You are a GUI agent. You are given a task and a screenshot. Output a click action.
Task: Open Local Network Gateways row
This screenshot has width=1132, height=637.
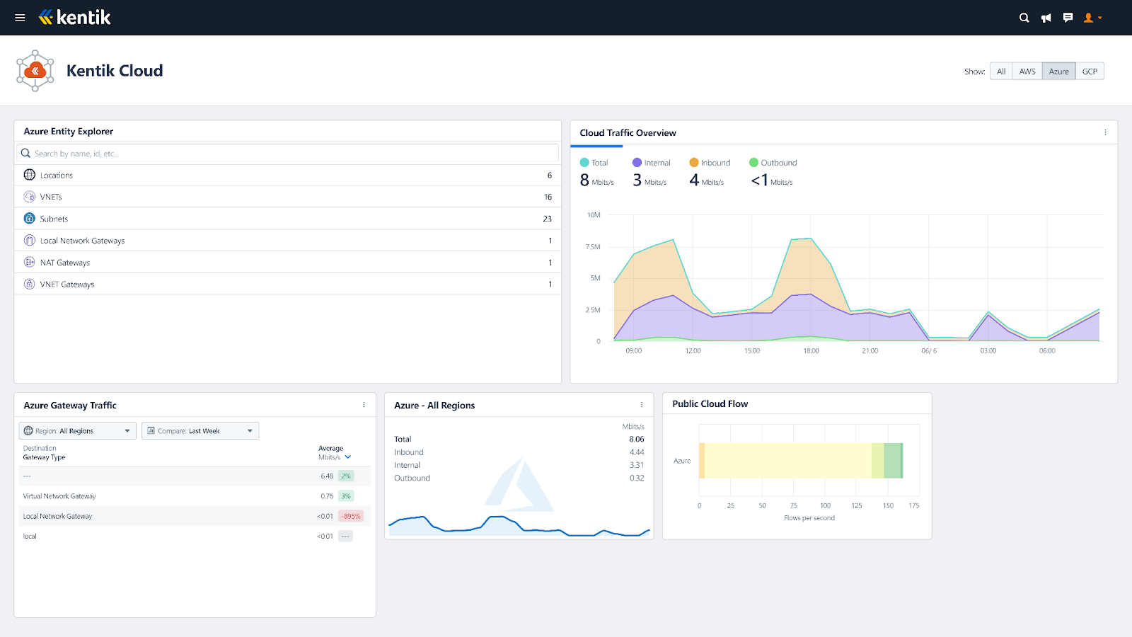[287, 241]
